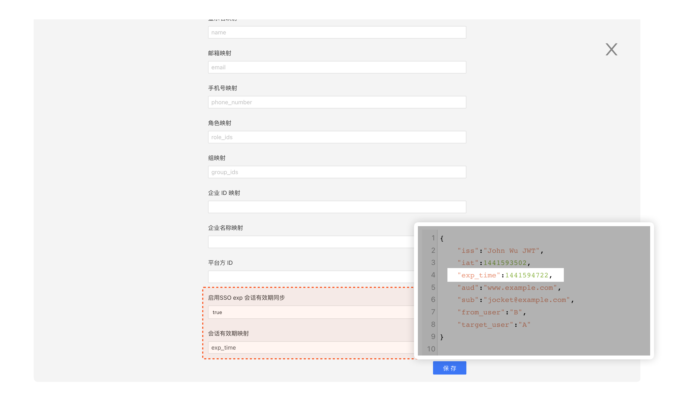Focus the group_ids group mapping field

(x=337, y=172)
